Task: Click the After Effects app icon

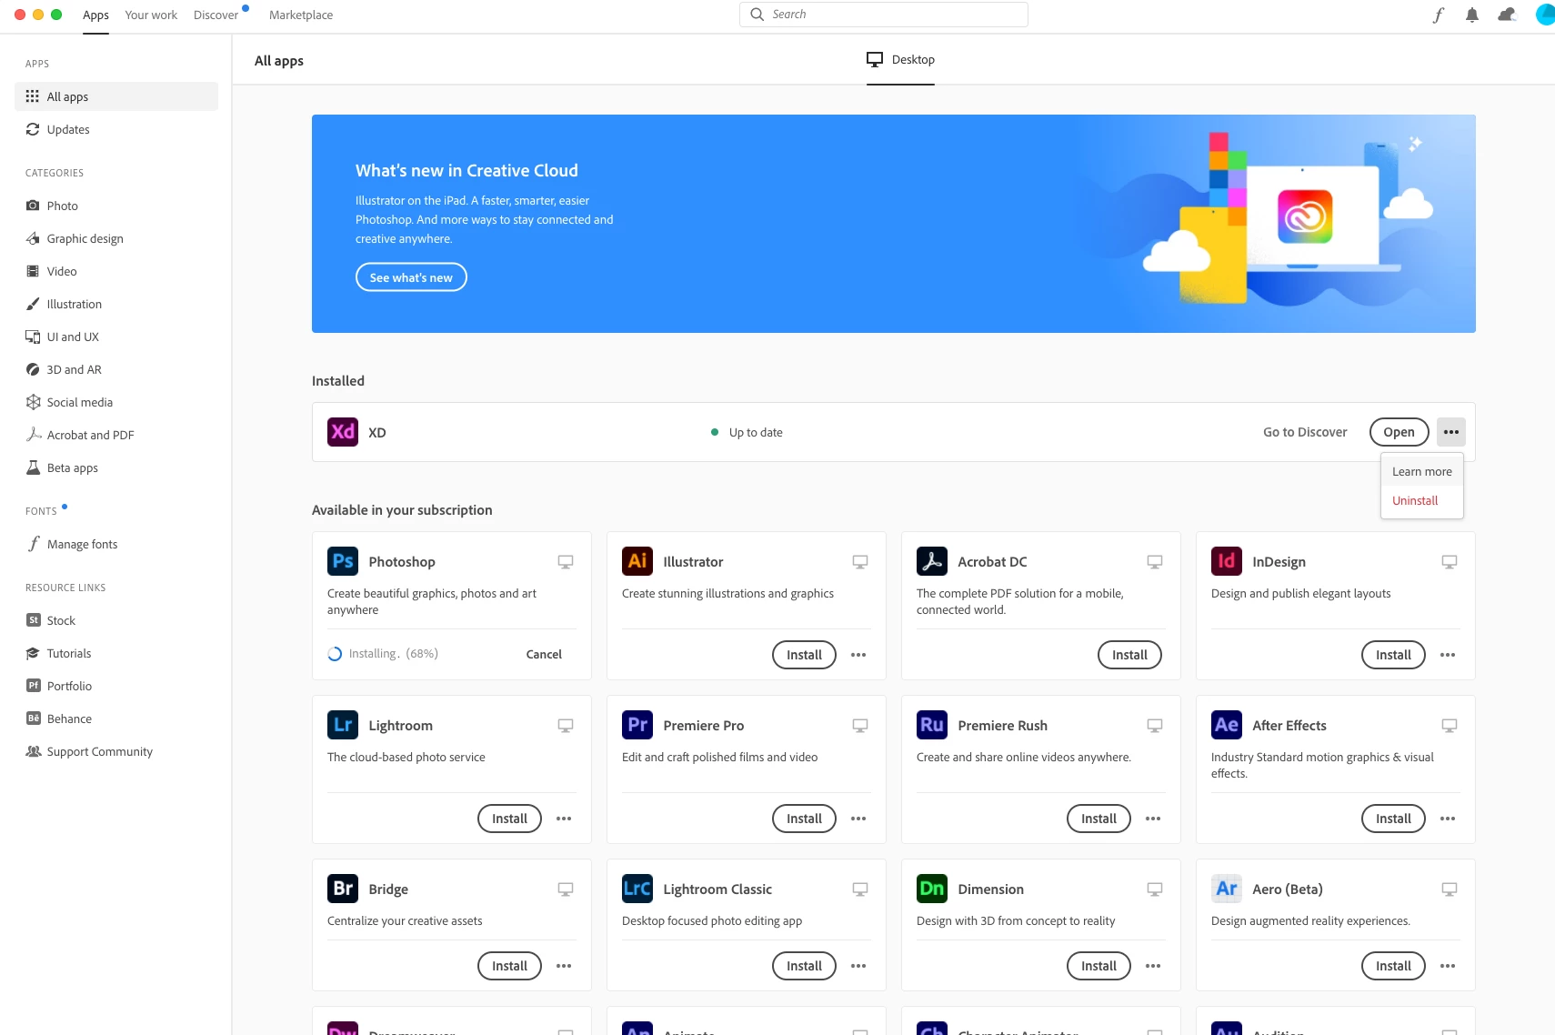Action: pos(1227,725)
